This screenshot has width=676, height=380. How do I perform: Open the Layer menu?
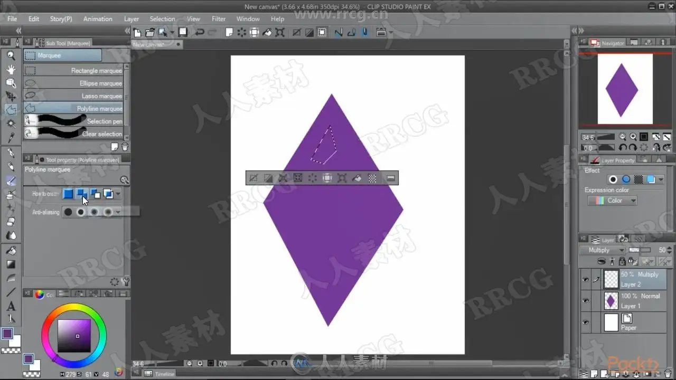pyautogui.click(x=132, y=19)
